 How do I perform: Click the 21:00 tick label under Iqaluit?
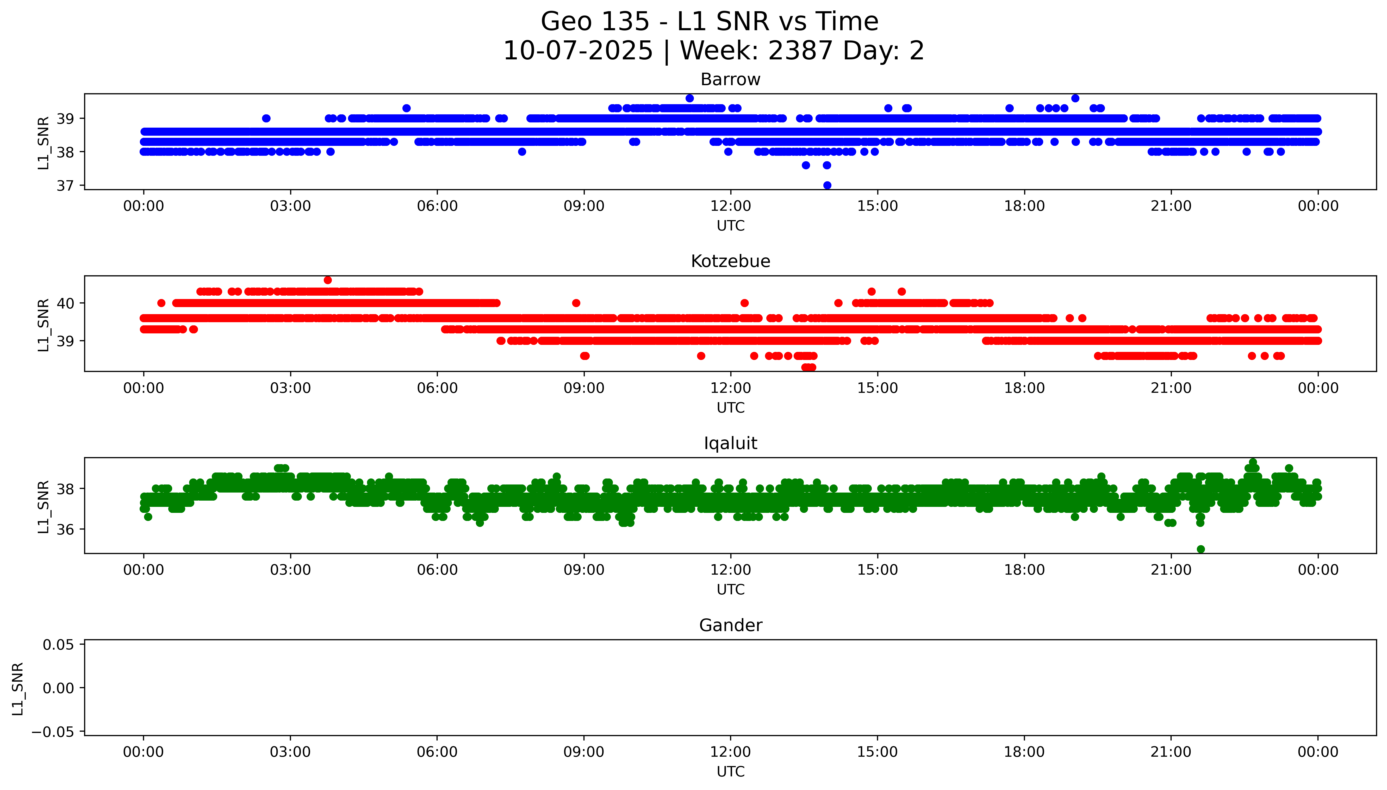1171,570
